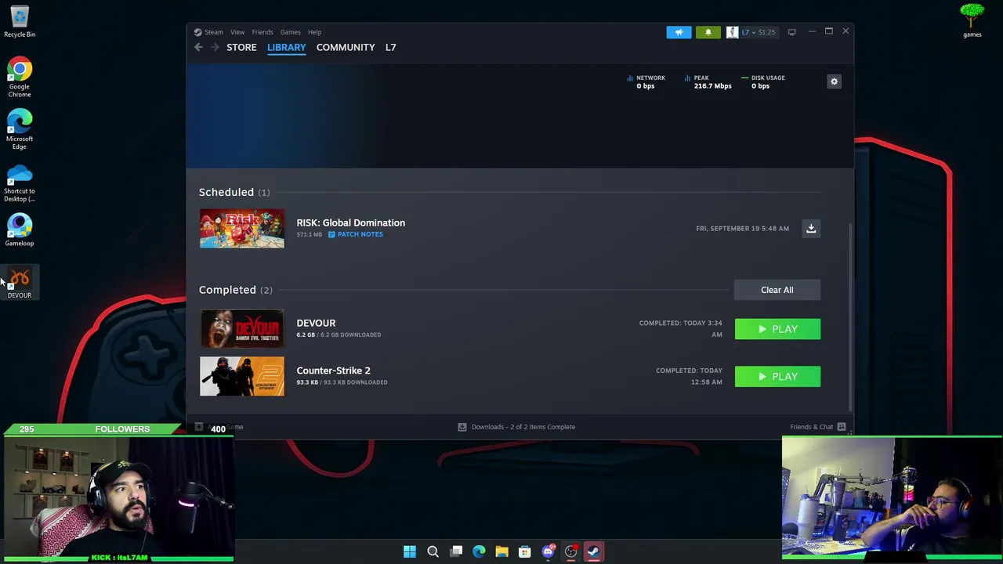Open the Friends menu
1003x564 pixels.
[x=263, y=32]
